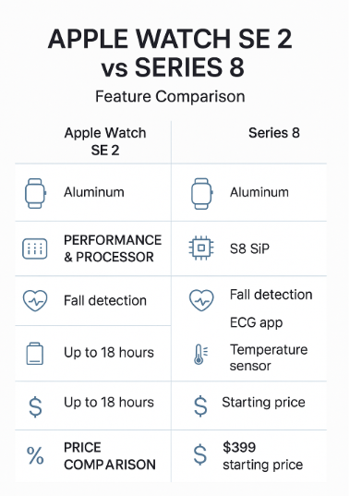
Task: Click the $399 starting price text
Action: (263, 456)
